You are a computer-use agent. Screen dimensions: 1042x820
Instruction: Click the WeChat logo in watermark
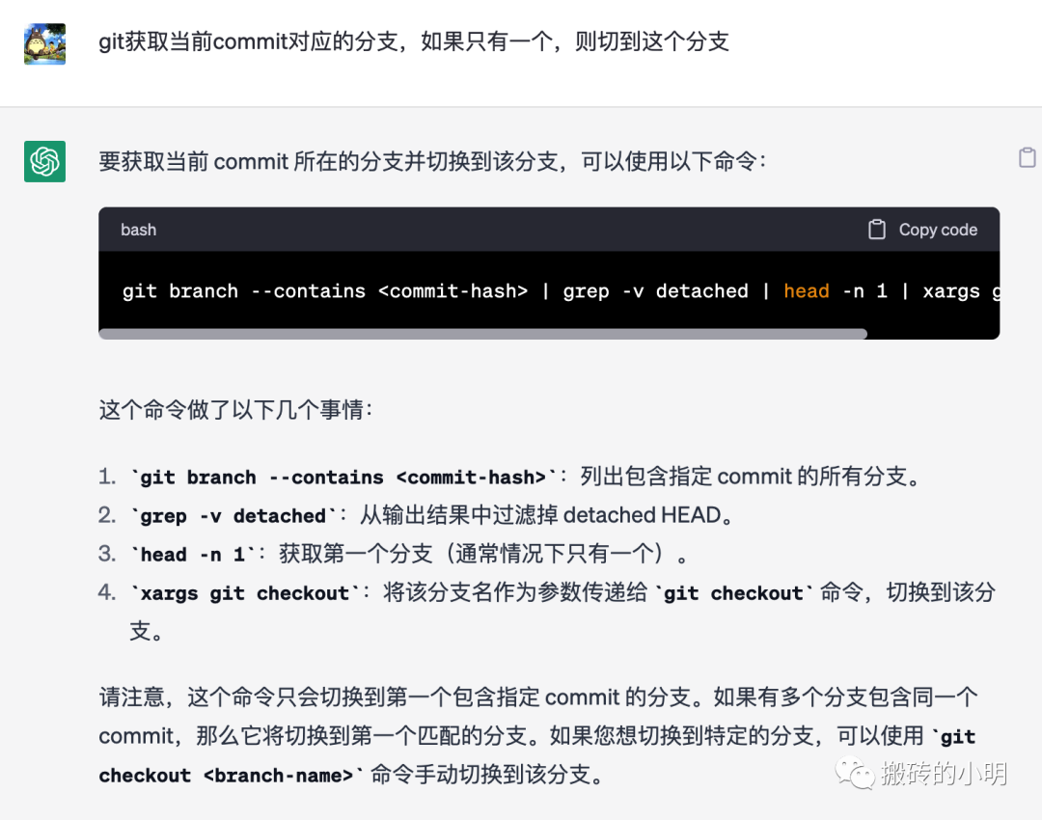pyautogui.click(x=855, y=774)
